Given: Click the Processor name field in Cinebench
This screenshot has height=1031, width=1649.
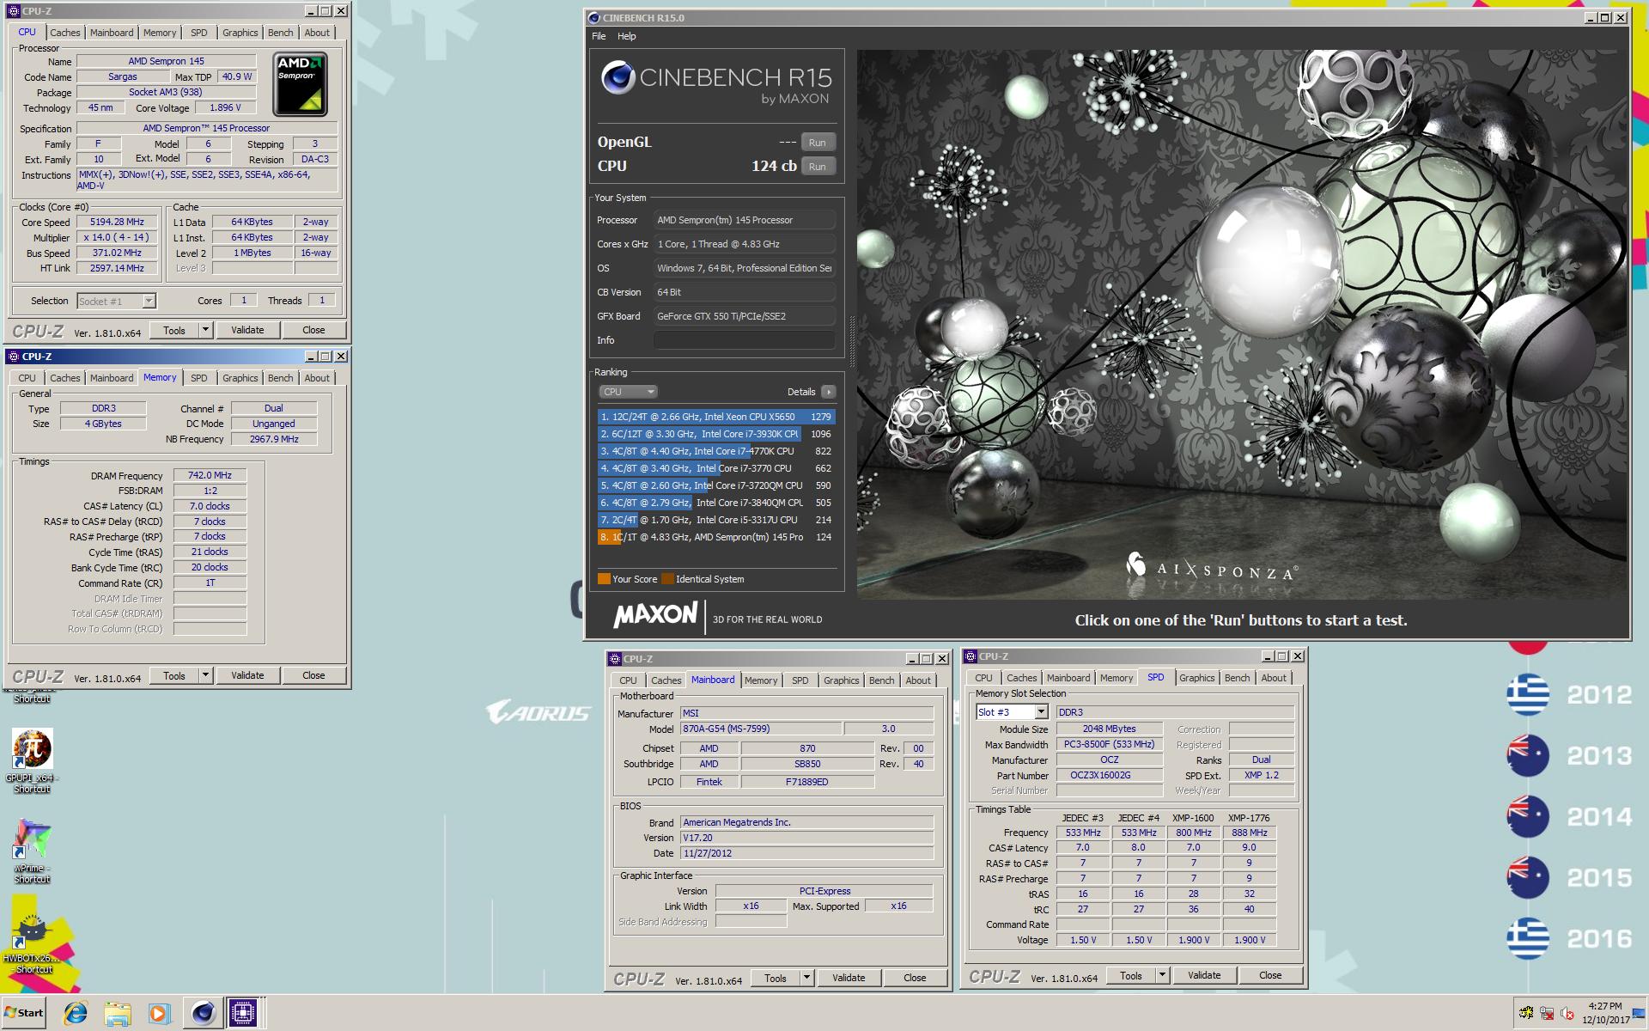Looking at the screenshot, I should [744, 220].
